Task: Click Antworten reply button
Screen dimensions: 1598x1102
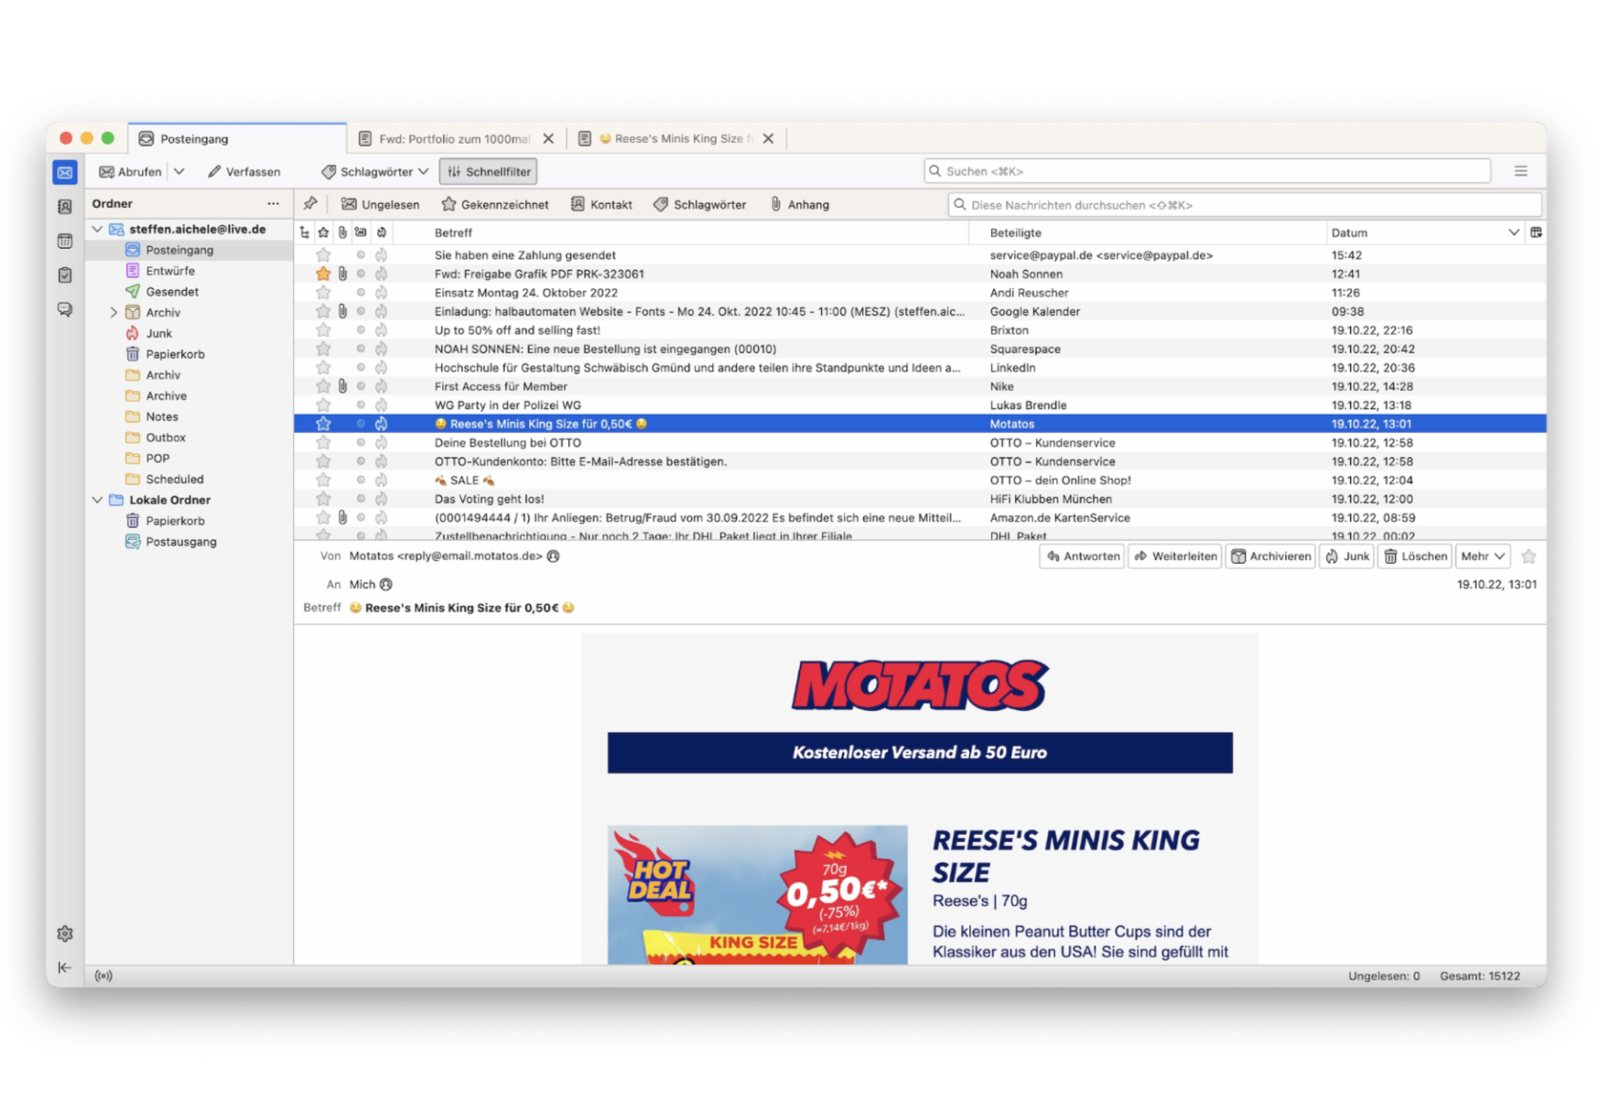Action: [x=1082, y=556]
